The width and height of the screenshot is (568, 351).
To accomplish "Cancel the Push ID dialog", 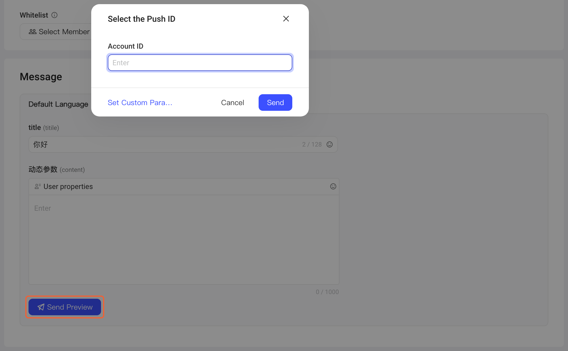I will click(x=232, y=103).
